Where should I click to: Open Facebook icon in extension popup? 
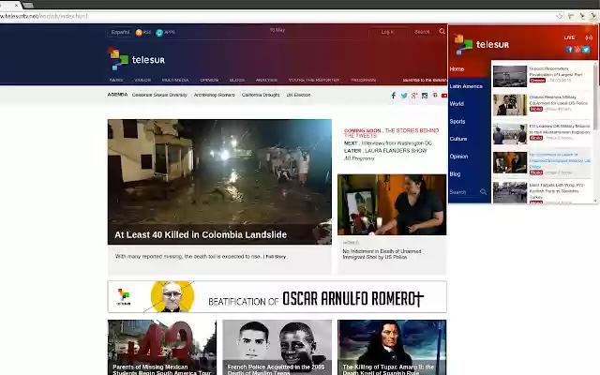point(569,50)
